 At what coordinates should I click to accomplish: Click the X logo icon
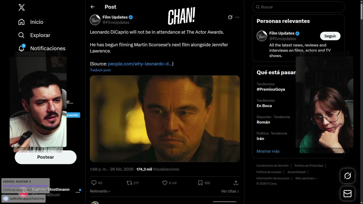[22, 7]
